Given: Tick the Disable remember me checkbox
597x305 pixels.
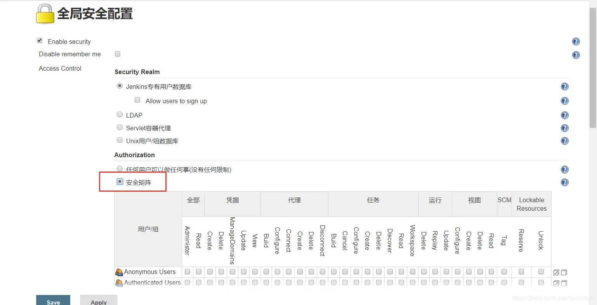Looking at the screenshot, I should pos(118,54).
